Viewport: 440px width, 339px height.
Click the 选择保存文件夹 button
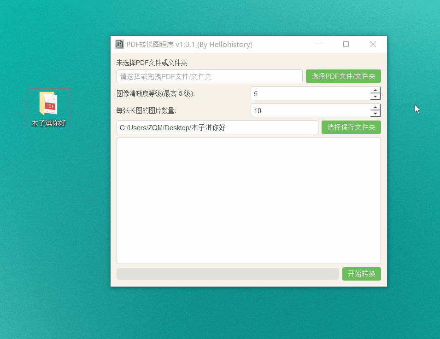(351, 127)
